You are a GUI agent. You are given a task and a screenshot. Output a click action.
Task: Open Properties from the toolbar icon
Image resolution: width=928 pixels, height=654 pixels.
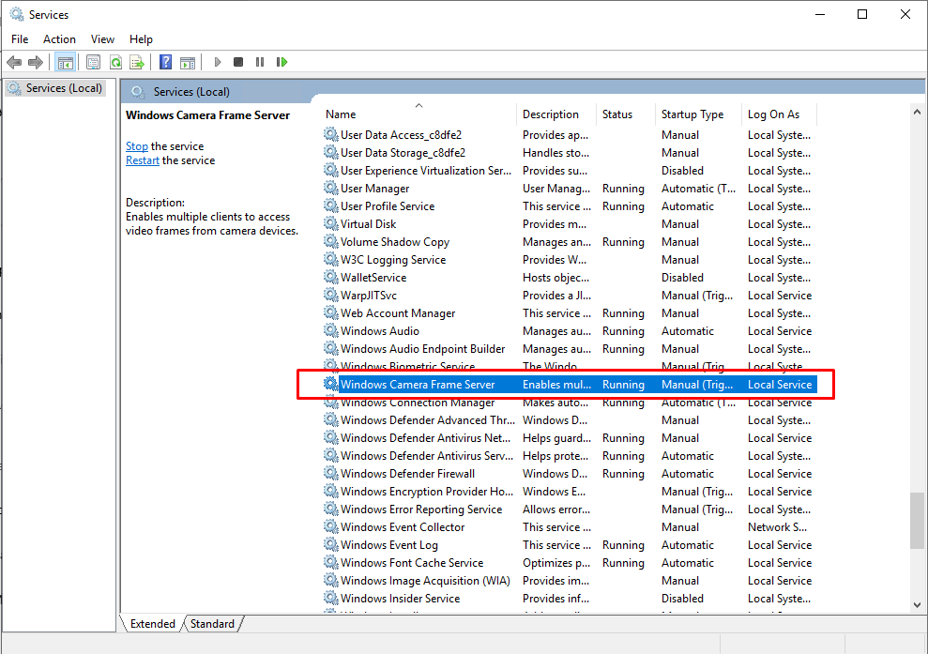[x=94, y=62]
